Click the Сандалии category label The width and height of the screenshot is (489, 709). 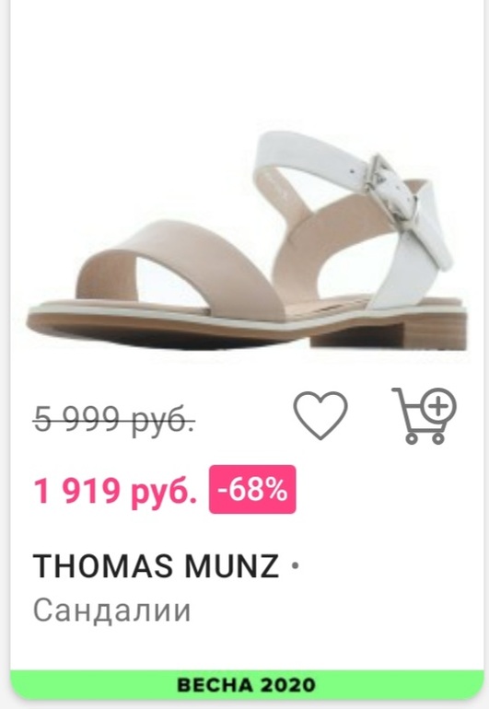pos(112,610)
